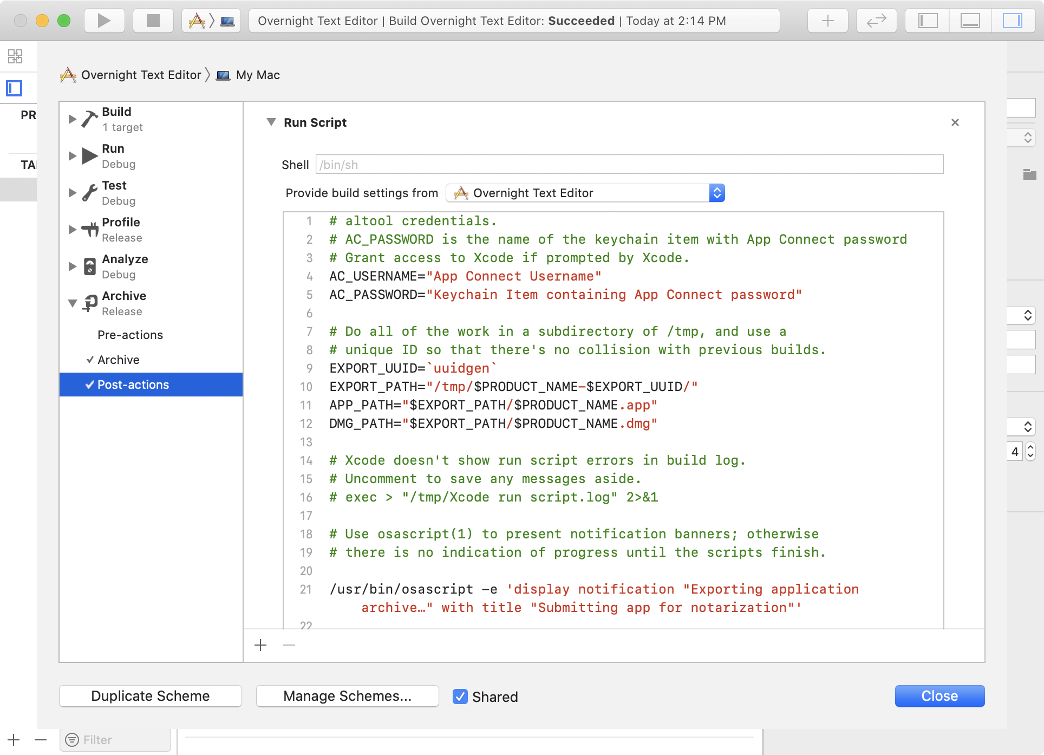Select the Analyze icon
The image size is (1044, 755).
90,266
